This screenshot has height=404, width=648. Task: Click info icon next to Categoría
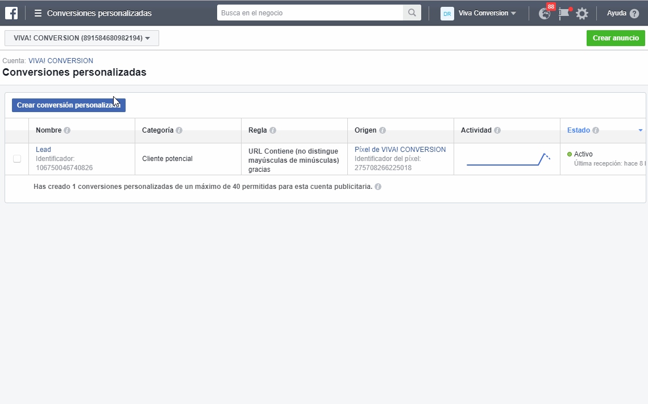[x=179, y=130]
